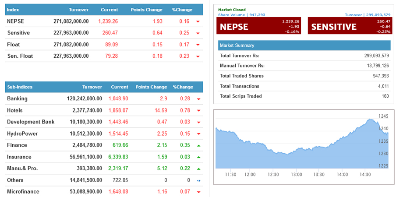403x197 pixels.
Task: Click the Sub-Indices column header
Action: pyautogui.click(x=20, y=87)
